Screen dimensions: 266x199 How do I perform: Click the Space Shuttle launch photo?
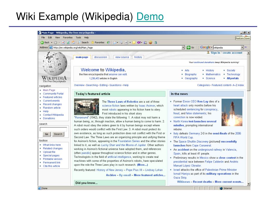pyautogui.click(x=232, y=112)
